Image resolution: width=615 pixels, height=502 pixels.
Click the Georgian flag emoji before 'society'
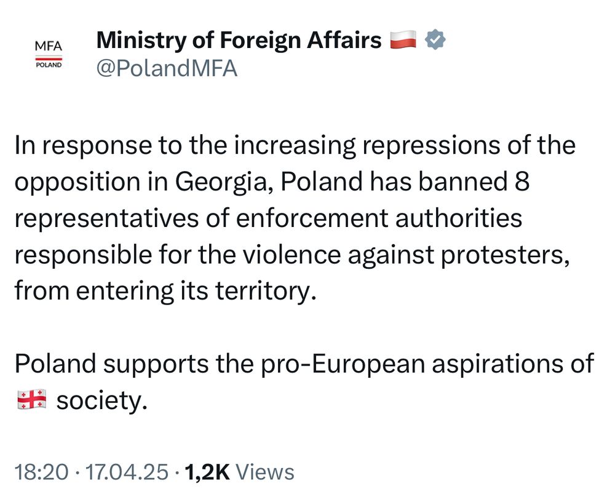(x=32, y=399)
